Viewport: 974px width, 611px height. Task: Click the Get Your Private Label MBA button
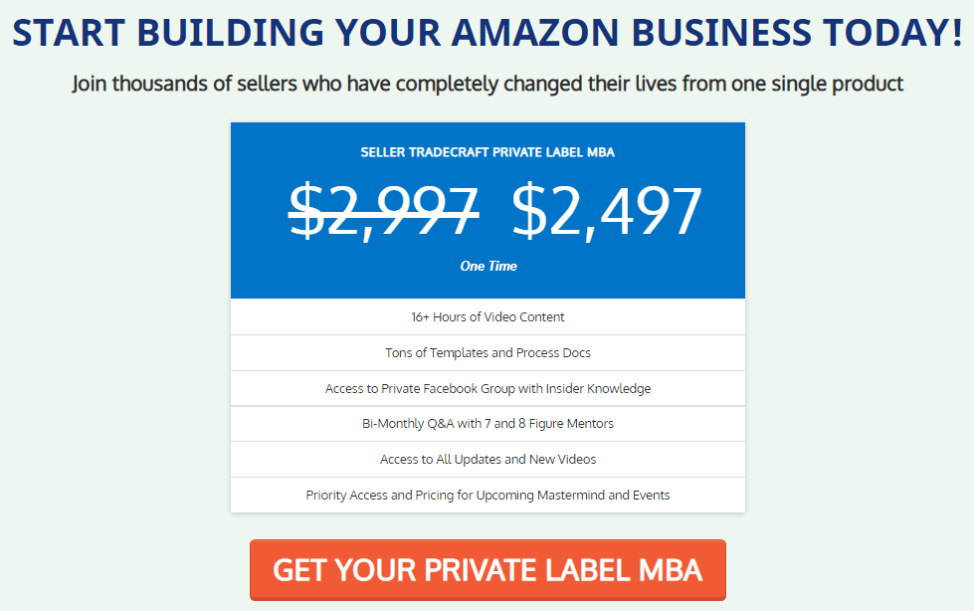[487, 570]
